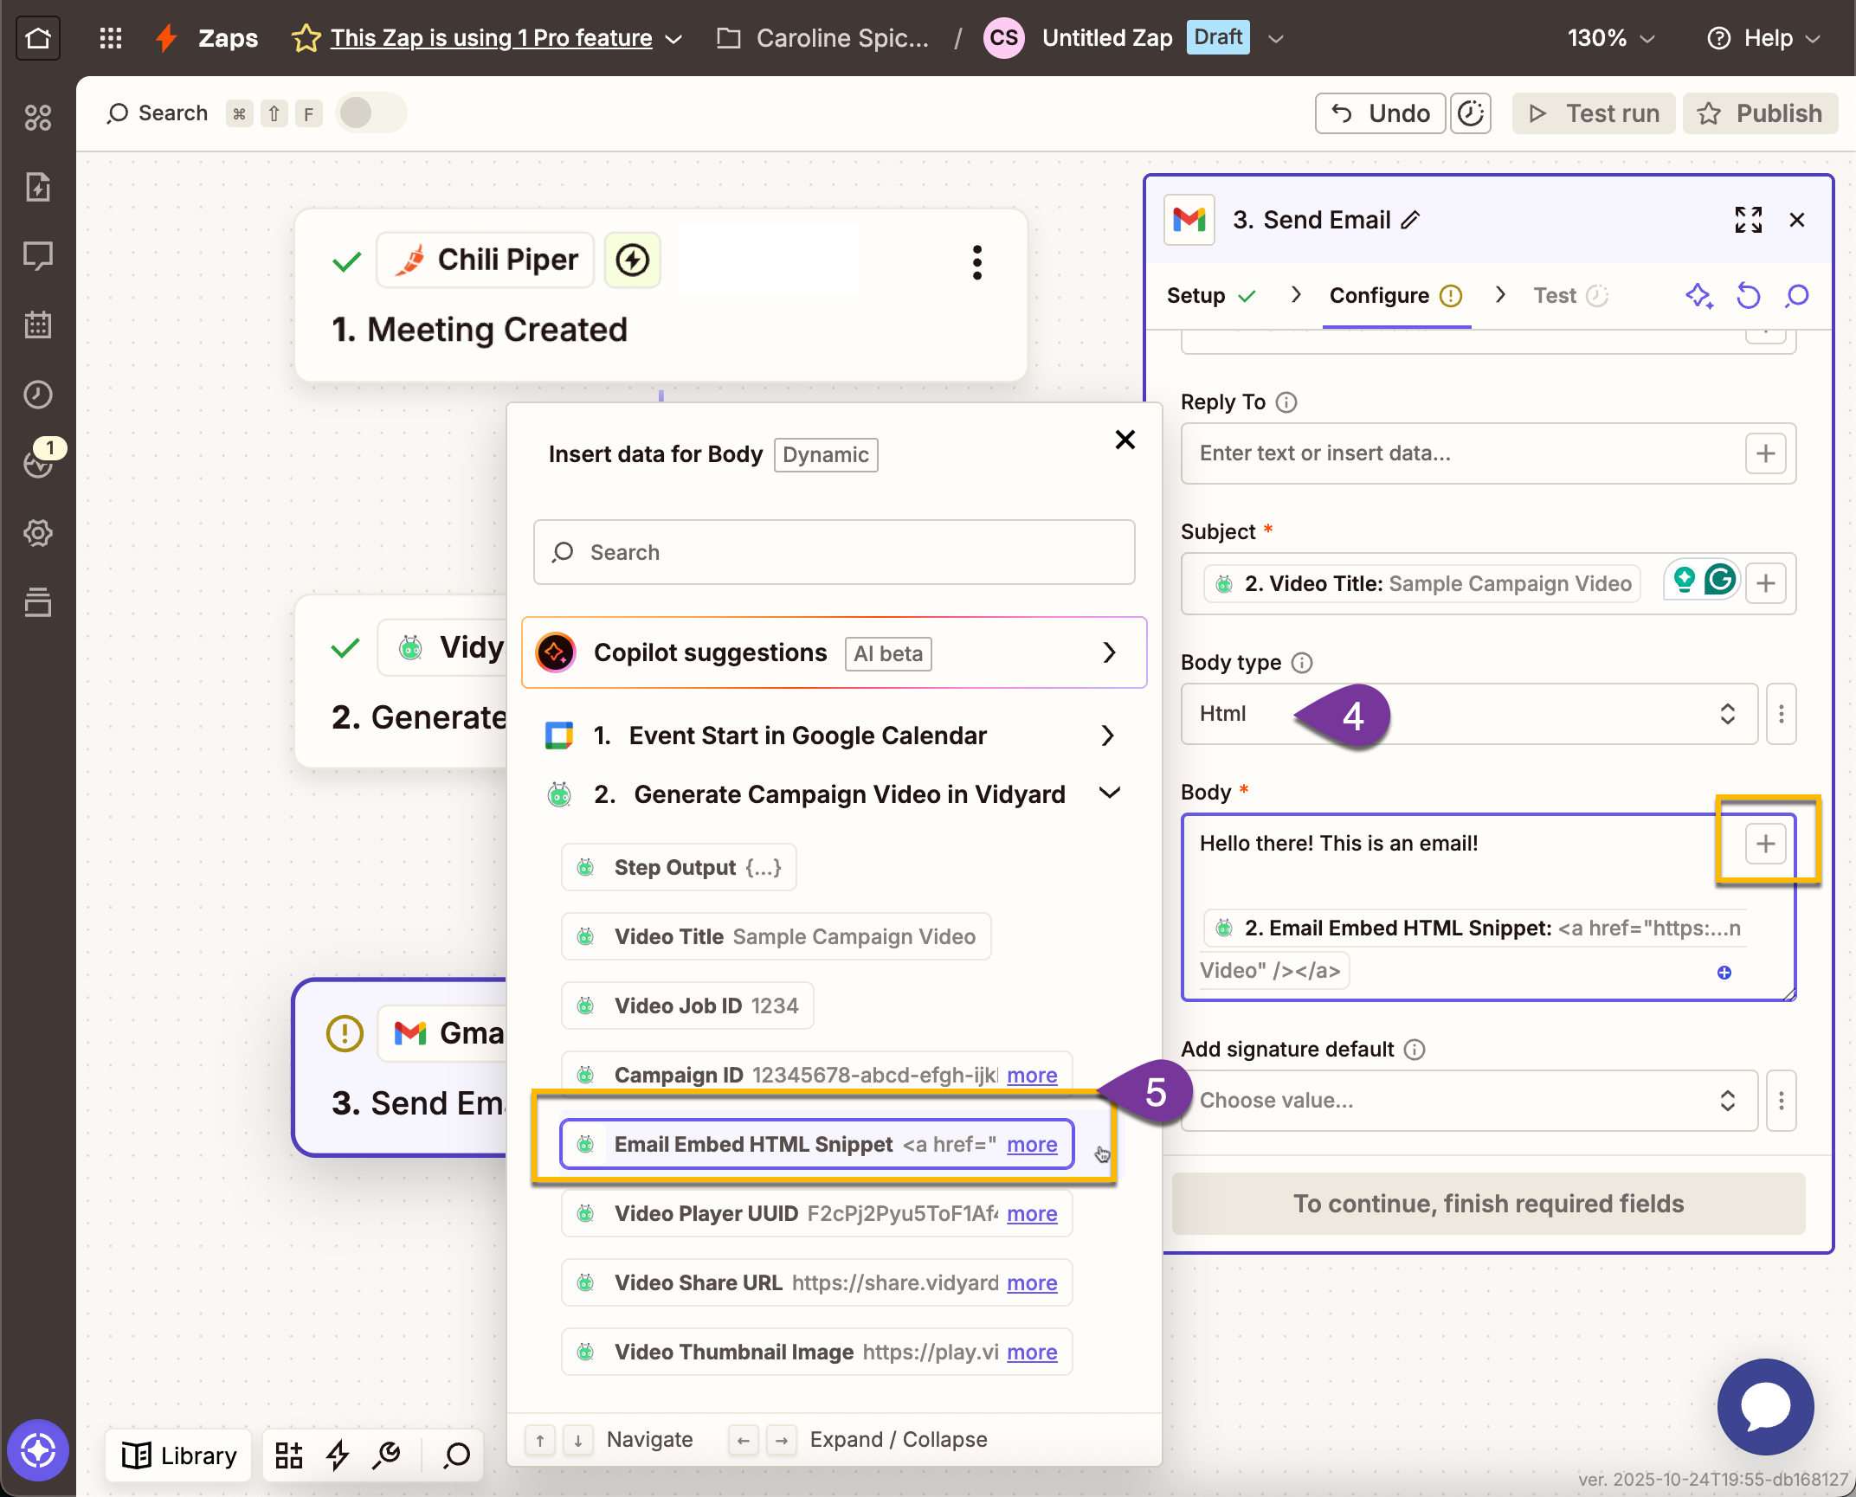
Task: Open the settings gear in the left sidebar
Action: click(38, 533)
